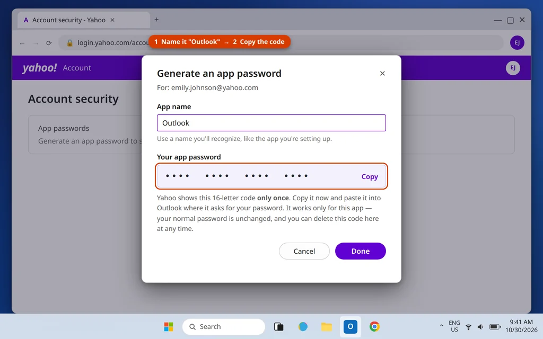The height and width of the screenshot is (339, 543).
Task: Go forward in the browser
Action: (x=36, y=43)
